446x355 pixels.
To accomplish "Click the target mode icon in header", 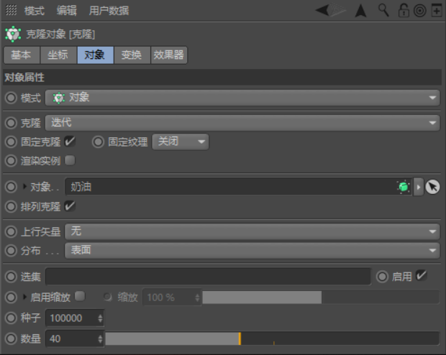I will point(419,10).
